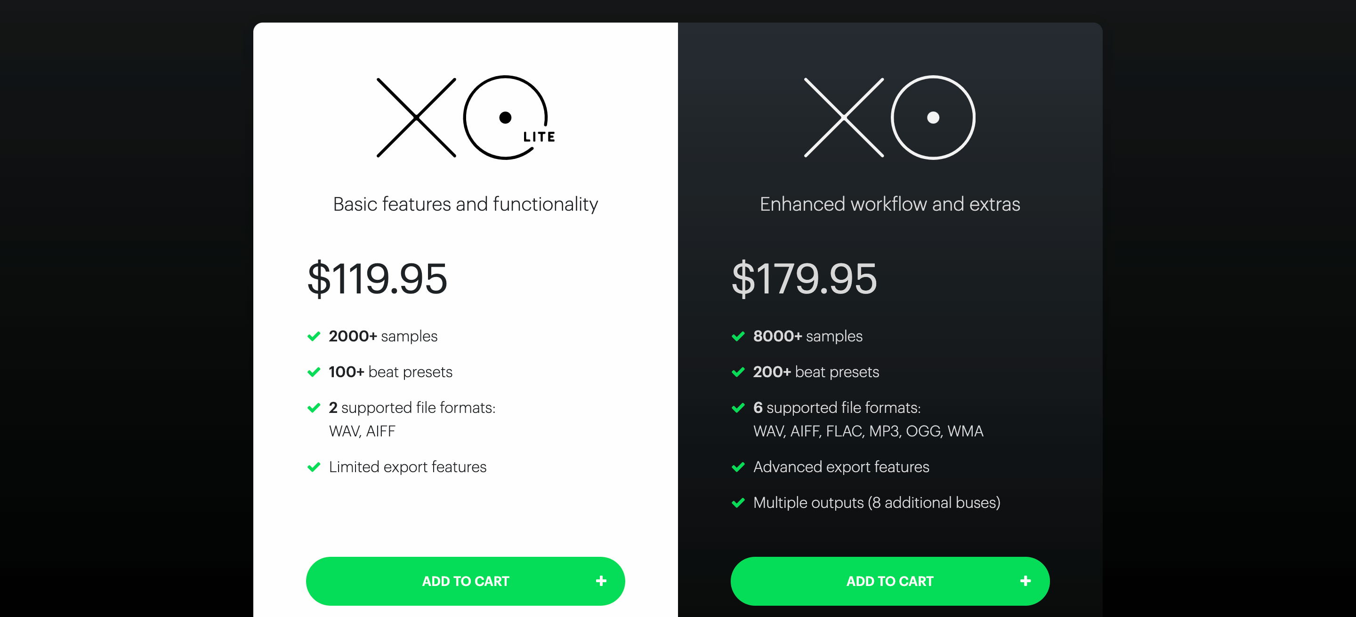This screenshot has height=617, width=1356.
Task: Click green checkmark beside 2000+ samples
Action: click(314, 336)
